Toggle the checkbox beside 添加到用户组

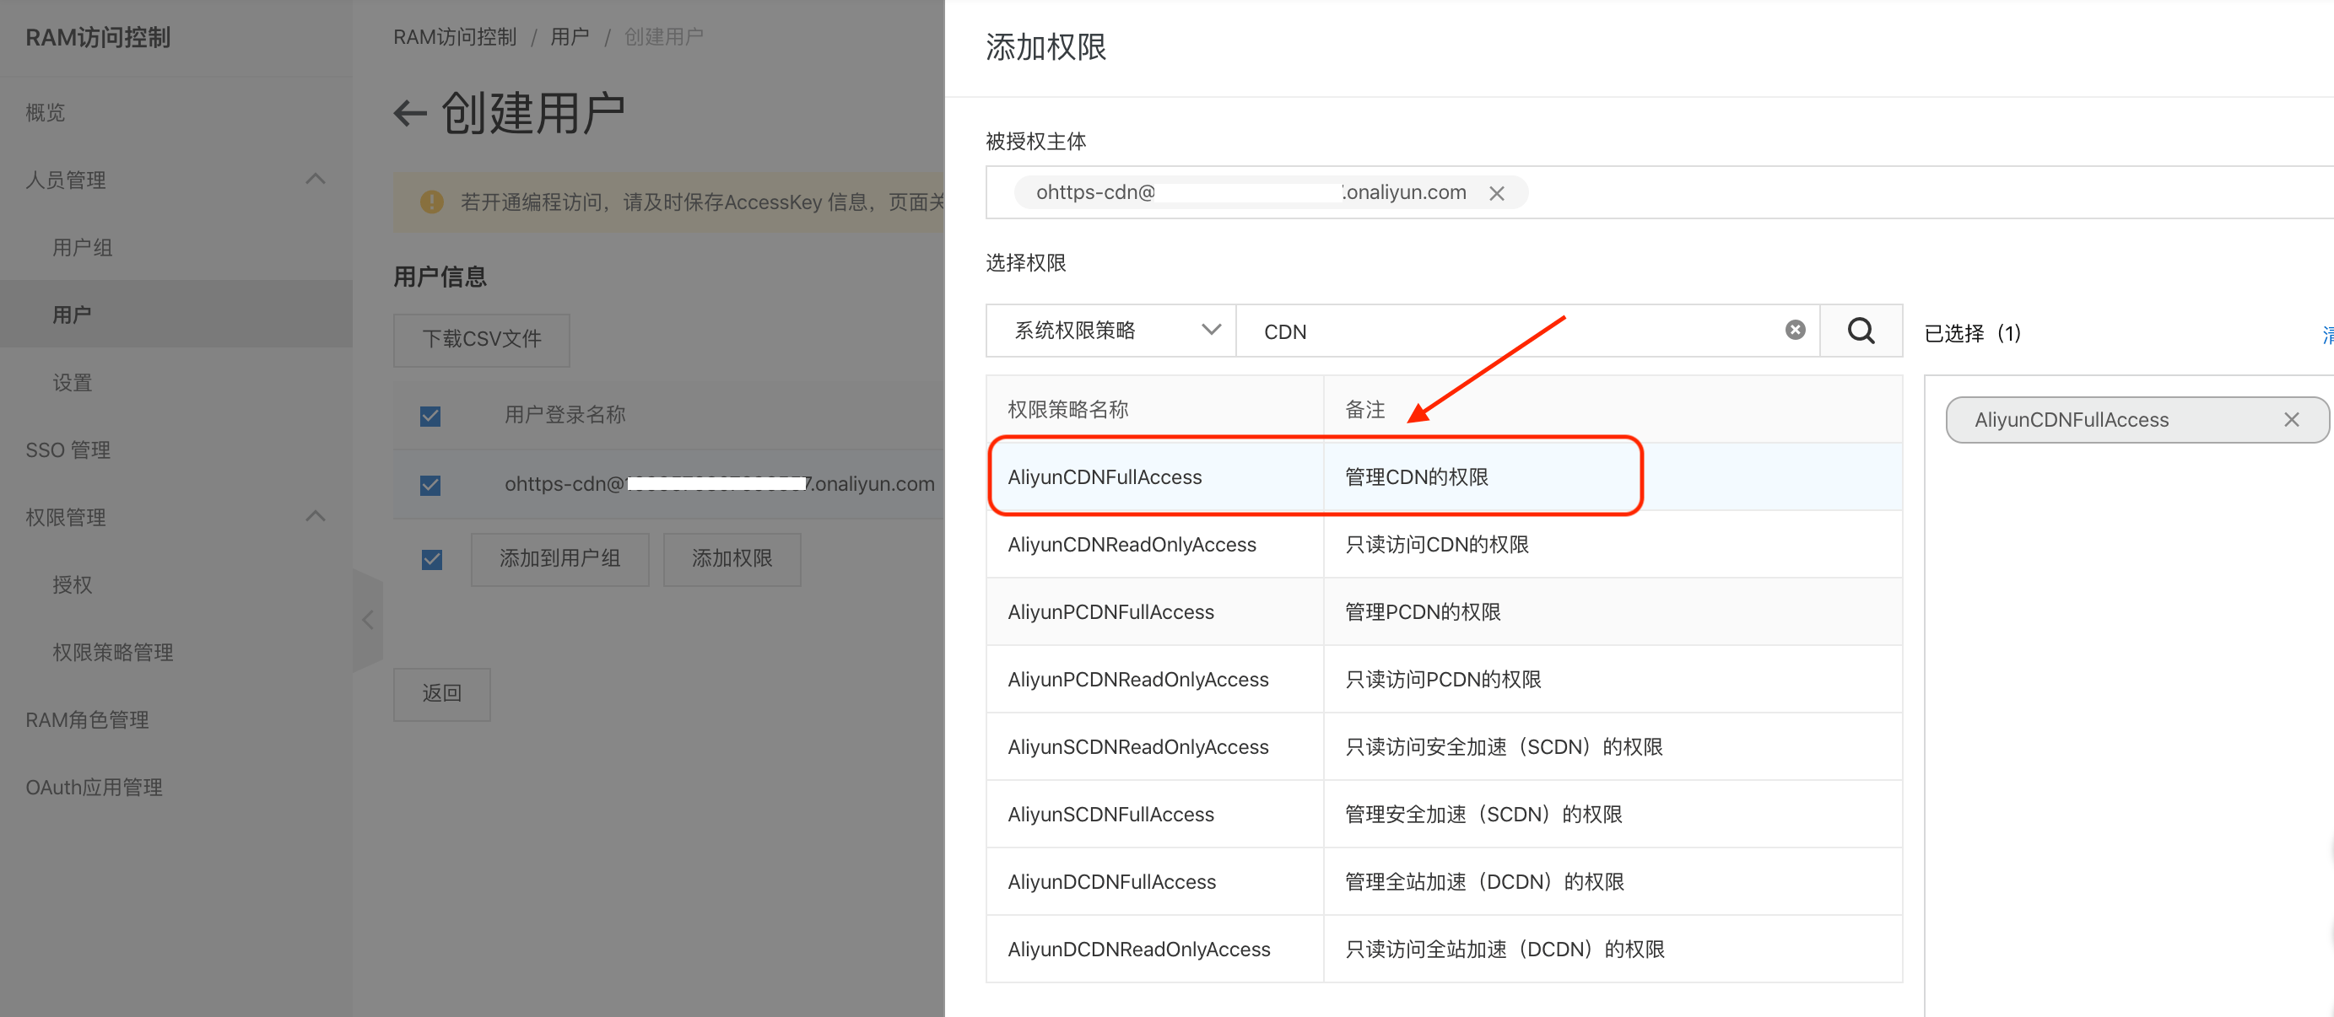click(432, 560)
